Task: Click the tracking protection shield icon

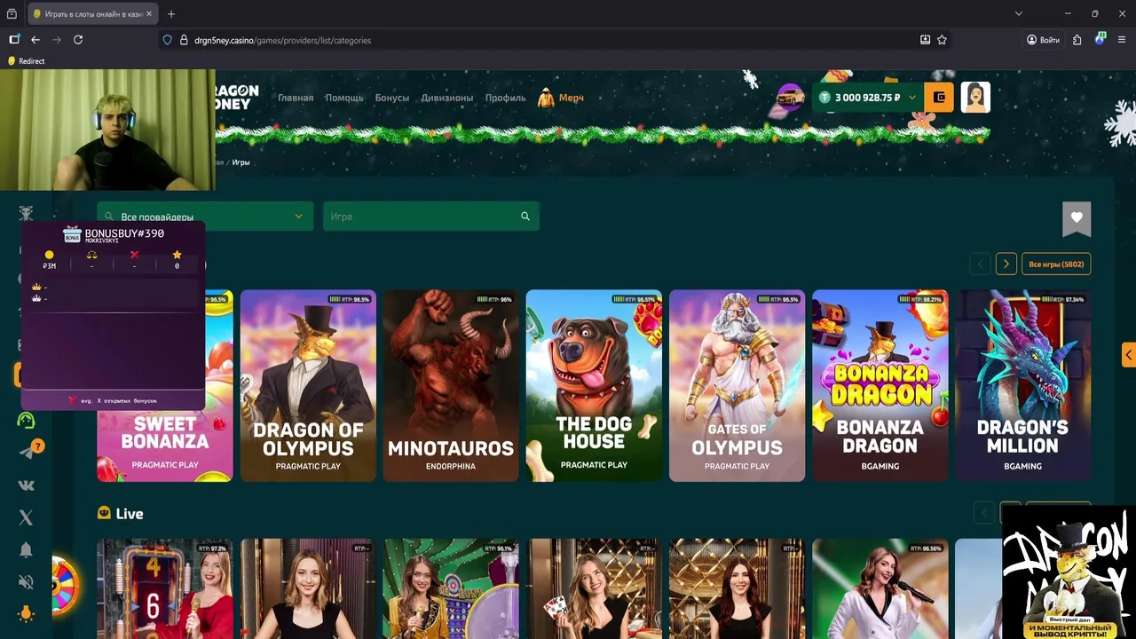Action: pos(167,40)
